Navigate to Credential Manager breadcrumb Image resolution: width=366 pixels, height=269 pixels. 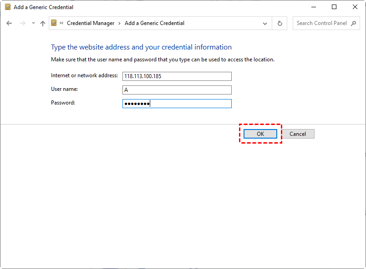[x=91, y=23]
